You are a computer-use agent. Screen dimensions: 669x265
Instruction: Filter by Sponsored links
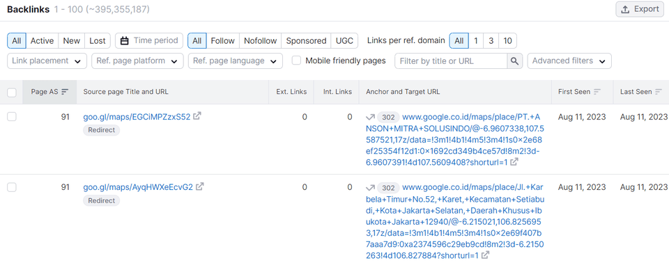pos(307,41)
